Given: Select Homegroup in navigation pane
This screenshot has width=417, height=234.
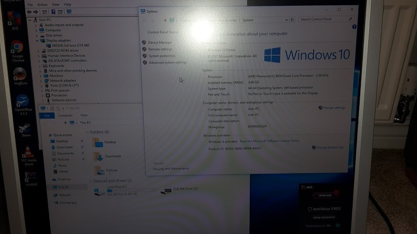Looking at the screenshot, I should click(68, 203).
